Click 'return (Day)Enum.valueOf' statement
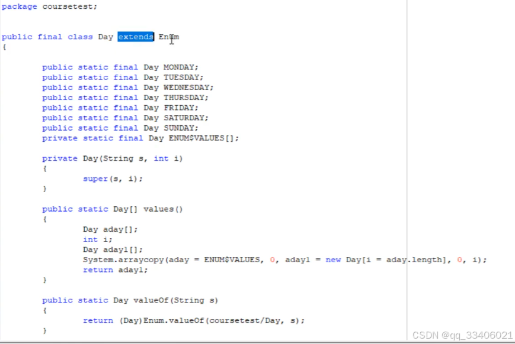This screenshot has width=515, height=344. (x=194, y=321)
